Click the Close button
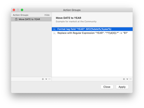Viewport: 144px width, 108px height. 107,87
